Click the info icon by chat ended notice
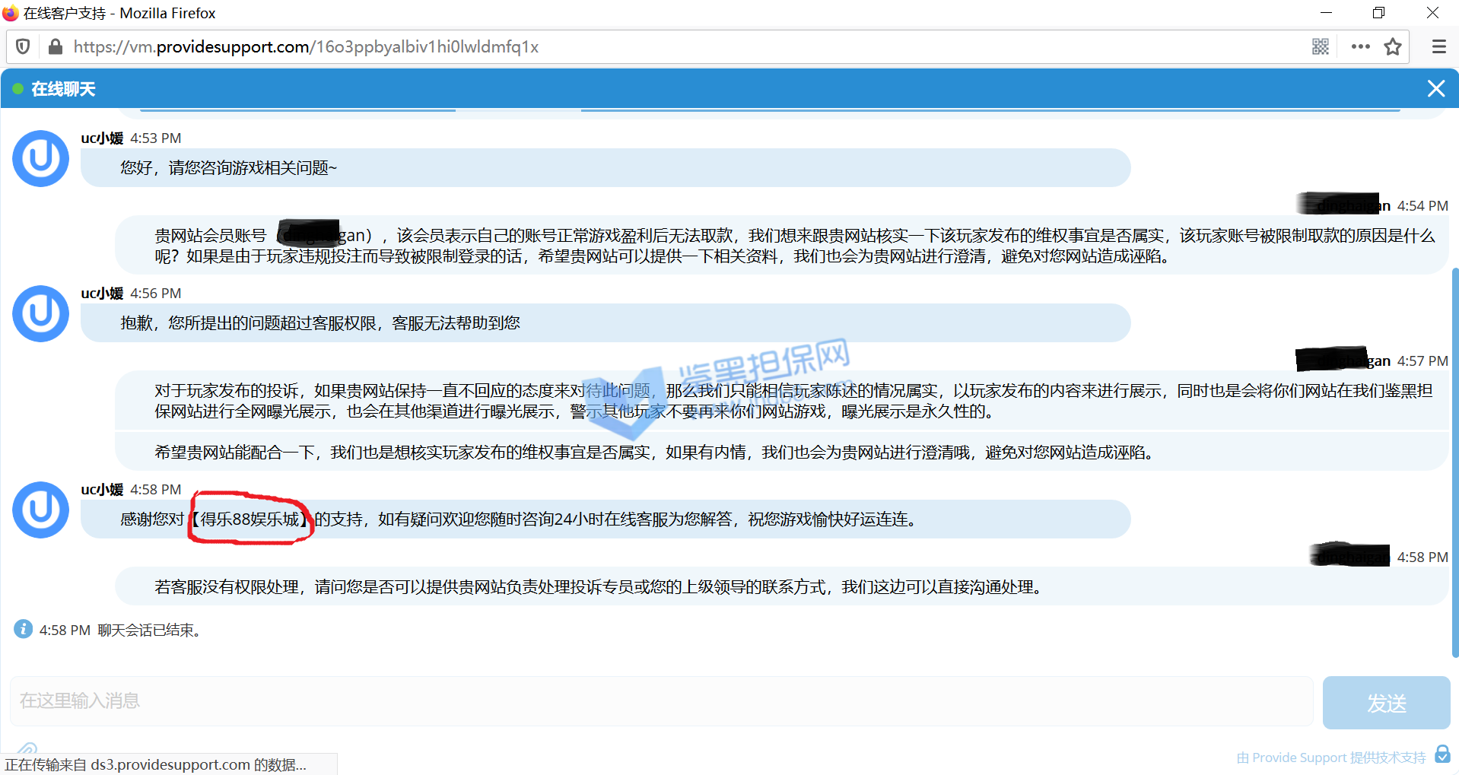The width and height of the screenshot is (1459, 775). coord(23,630)
